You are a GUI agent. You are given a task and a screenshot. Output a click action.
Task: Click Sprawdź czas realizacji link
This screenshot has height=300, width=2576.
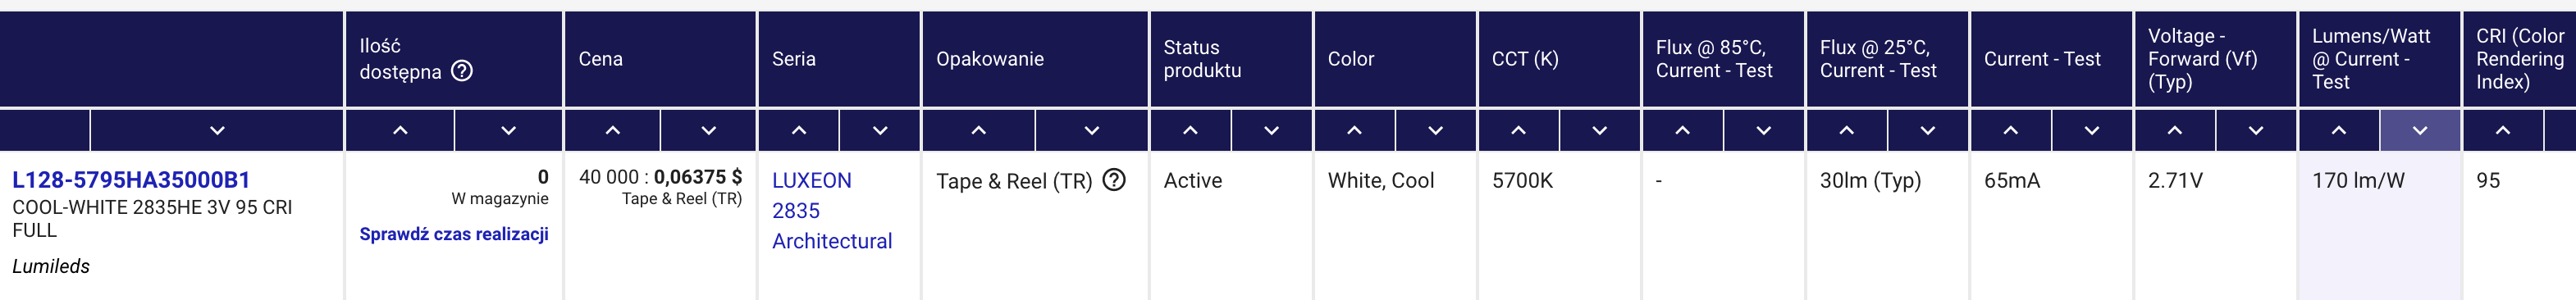click(x=454, y=234)
